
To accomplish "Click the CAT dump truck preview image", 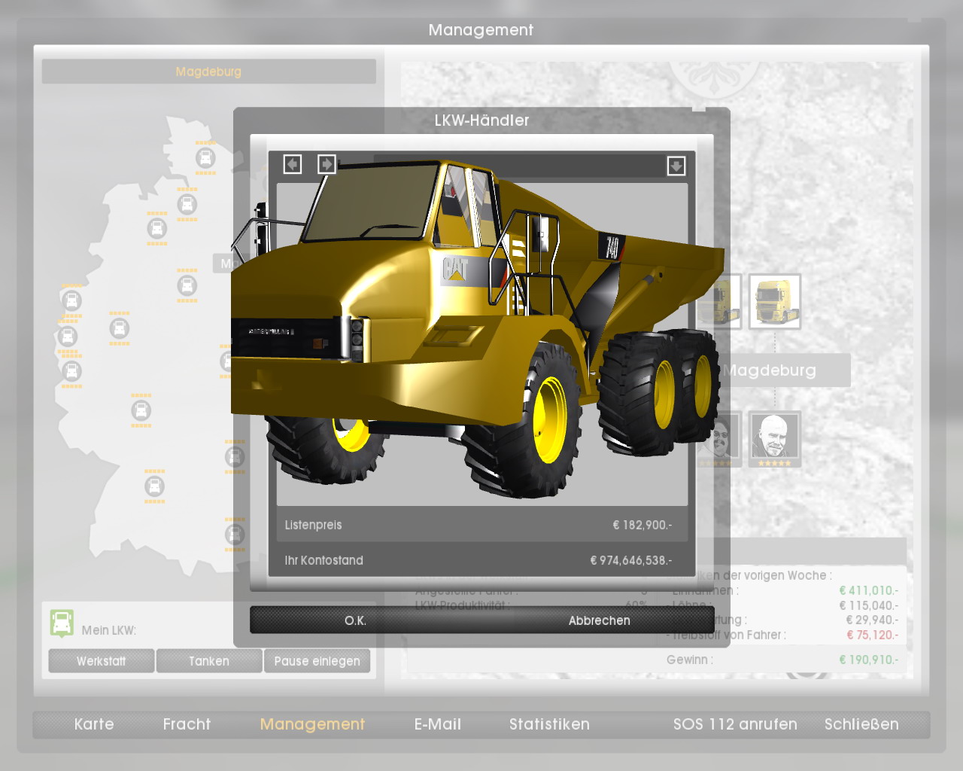I will (x=478, y=328).
